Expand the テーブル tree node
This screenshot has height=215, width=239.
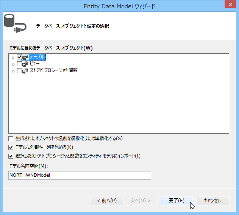point(13,58)
